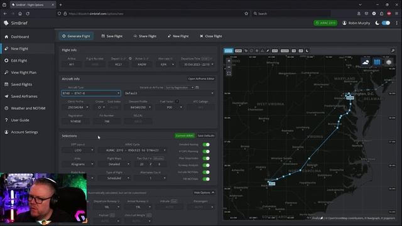Click New Flight in top bar
This screenshot has height=226, width=402.
point(178,36)
